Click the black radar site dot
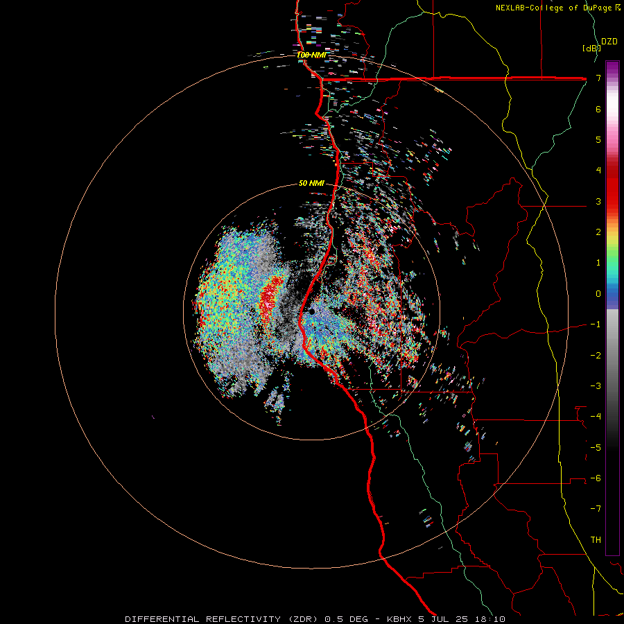Viewport: 624px width, 624px height. click(312, 311)
